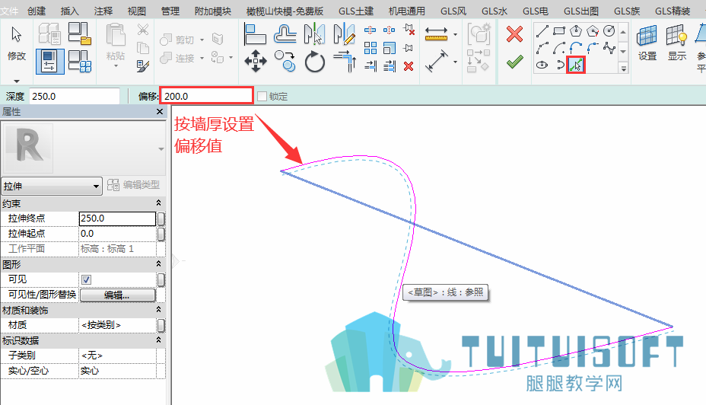Select the Fillet Arc draw tool
Viewport: 706px width, 405px height.
593,48
